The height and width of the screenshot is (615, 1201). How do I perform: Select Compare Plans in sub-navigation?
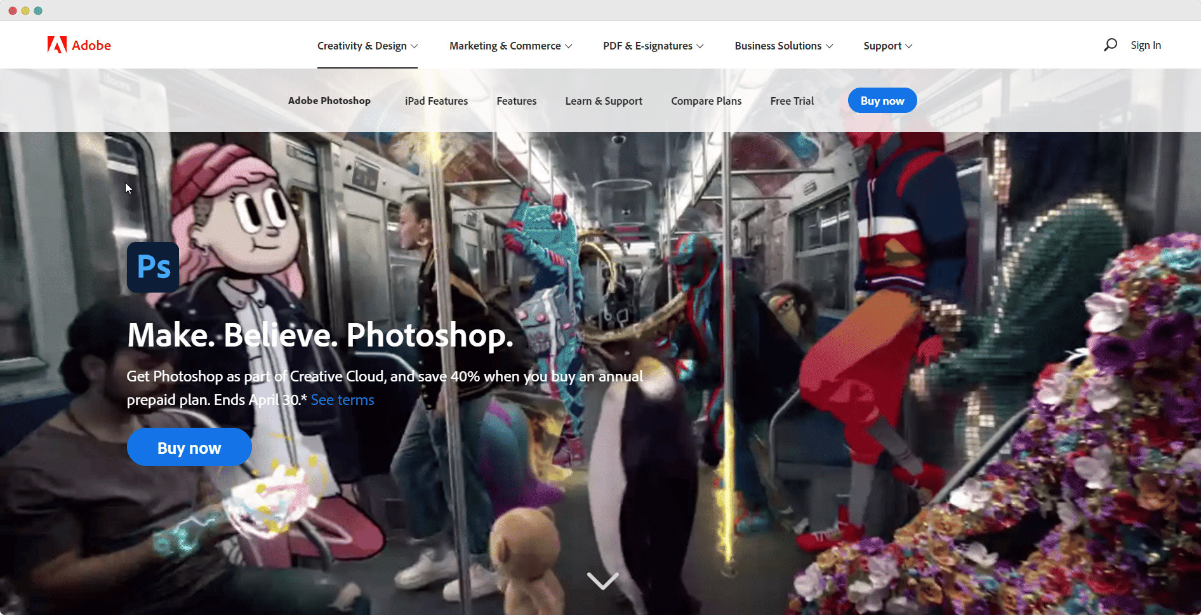coord(706,101)
